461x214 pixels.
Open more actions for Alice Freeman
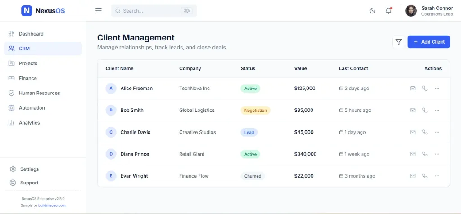point(437,89)
